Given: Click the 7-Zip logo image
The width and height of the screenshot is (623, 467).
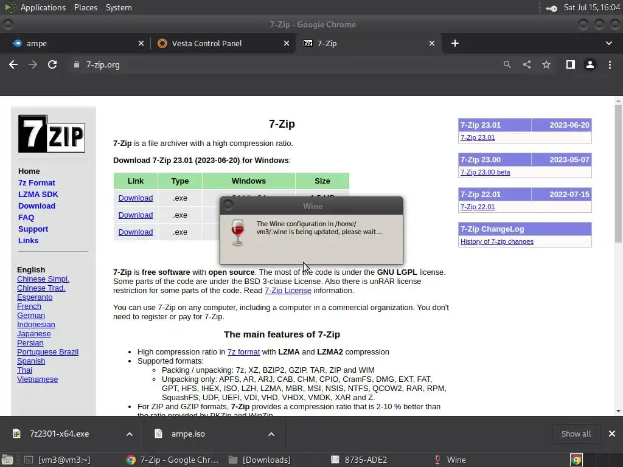Looking at the screenshot, I should coord(52,134).
